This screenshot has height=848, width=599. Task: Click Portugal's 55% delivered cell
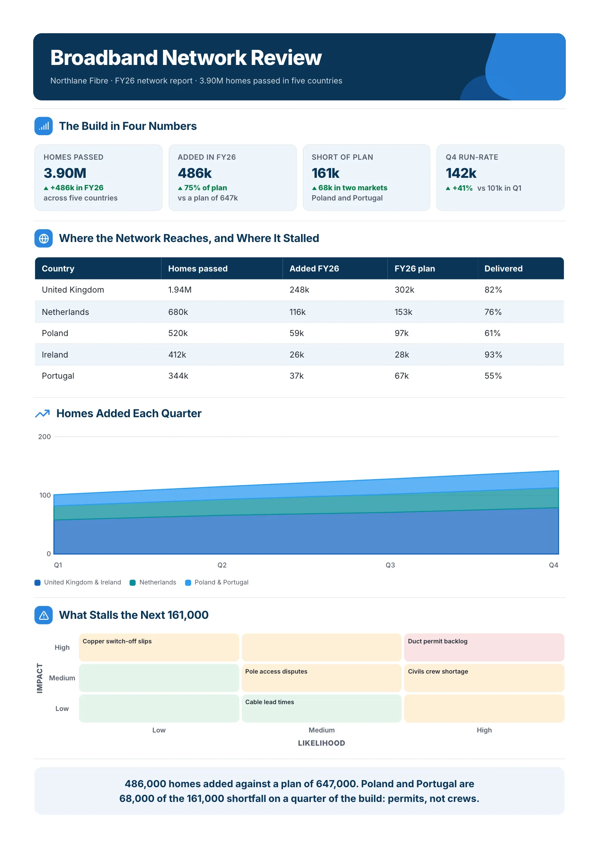[493, 376]
